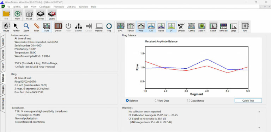Click 'Prev.Test: G4m-660#1589' text
Screen dimensions: 271x132
[x=29, y=92]
